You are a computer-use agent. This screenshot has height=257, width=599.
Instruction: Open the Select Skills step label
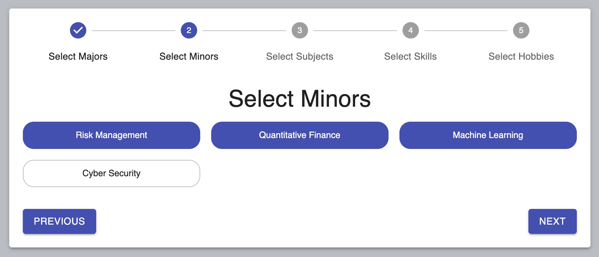tap(410, 56)
